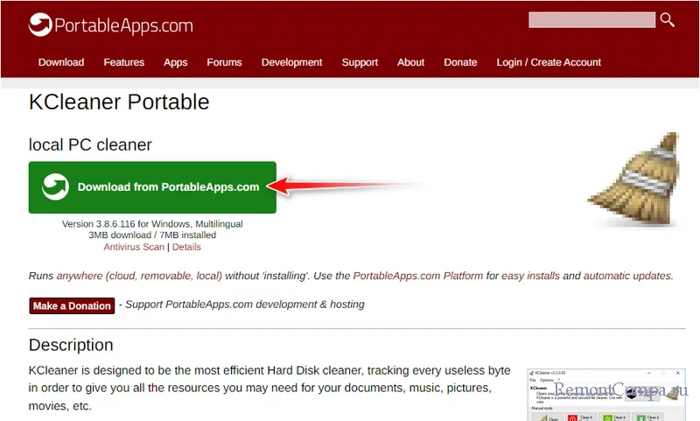This screenshot has height=421, width=700.
Task: Open Login / Create Account
Action: pos(549,62)
